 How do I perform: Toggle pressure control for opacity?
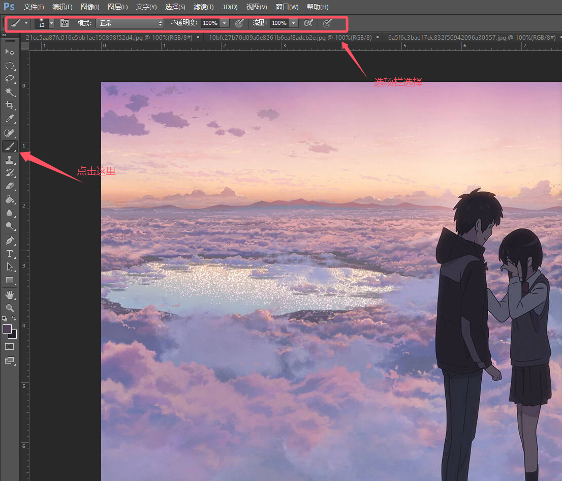pyautogui.click(x=239, y=23)
